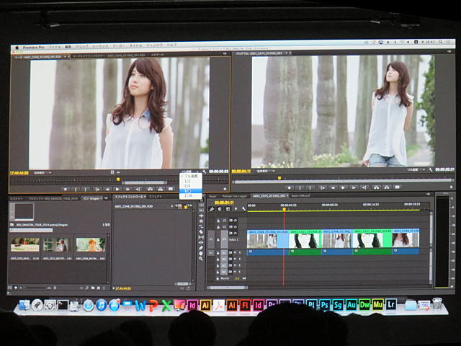Click Drag Audio Only icon in Source monitor

click(x=118, y=172)
